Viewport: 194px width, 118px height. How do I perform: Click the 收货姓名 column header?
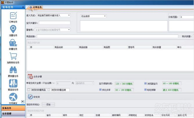[152, 115]
